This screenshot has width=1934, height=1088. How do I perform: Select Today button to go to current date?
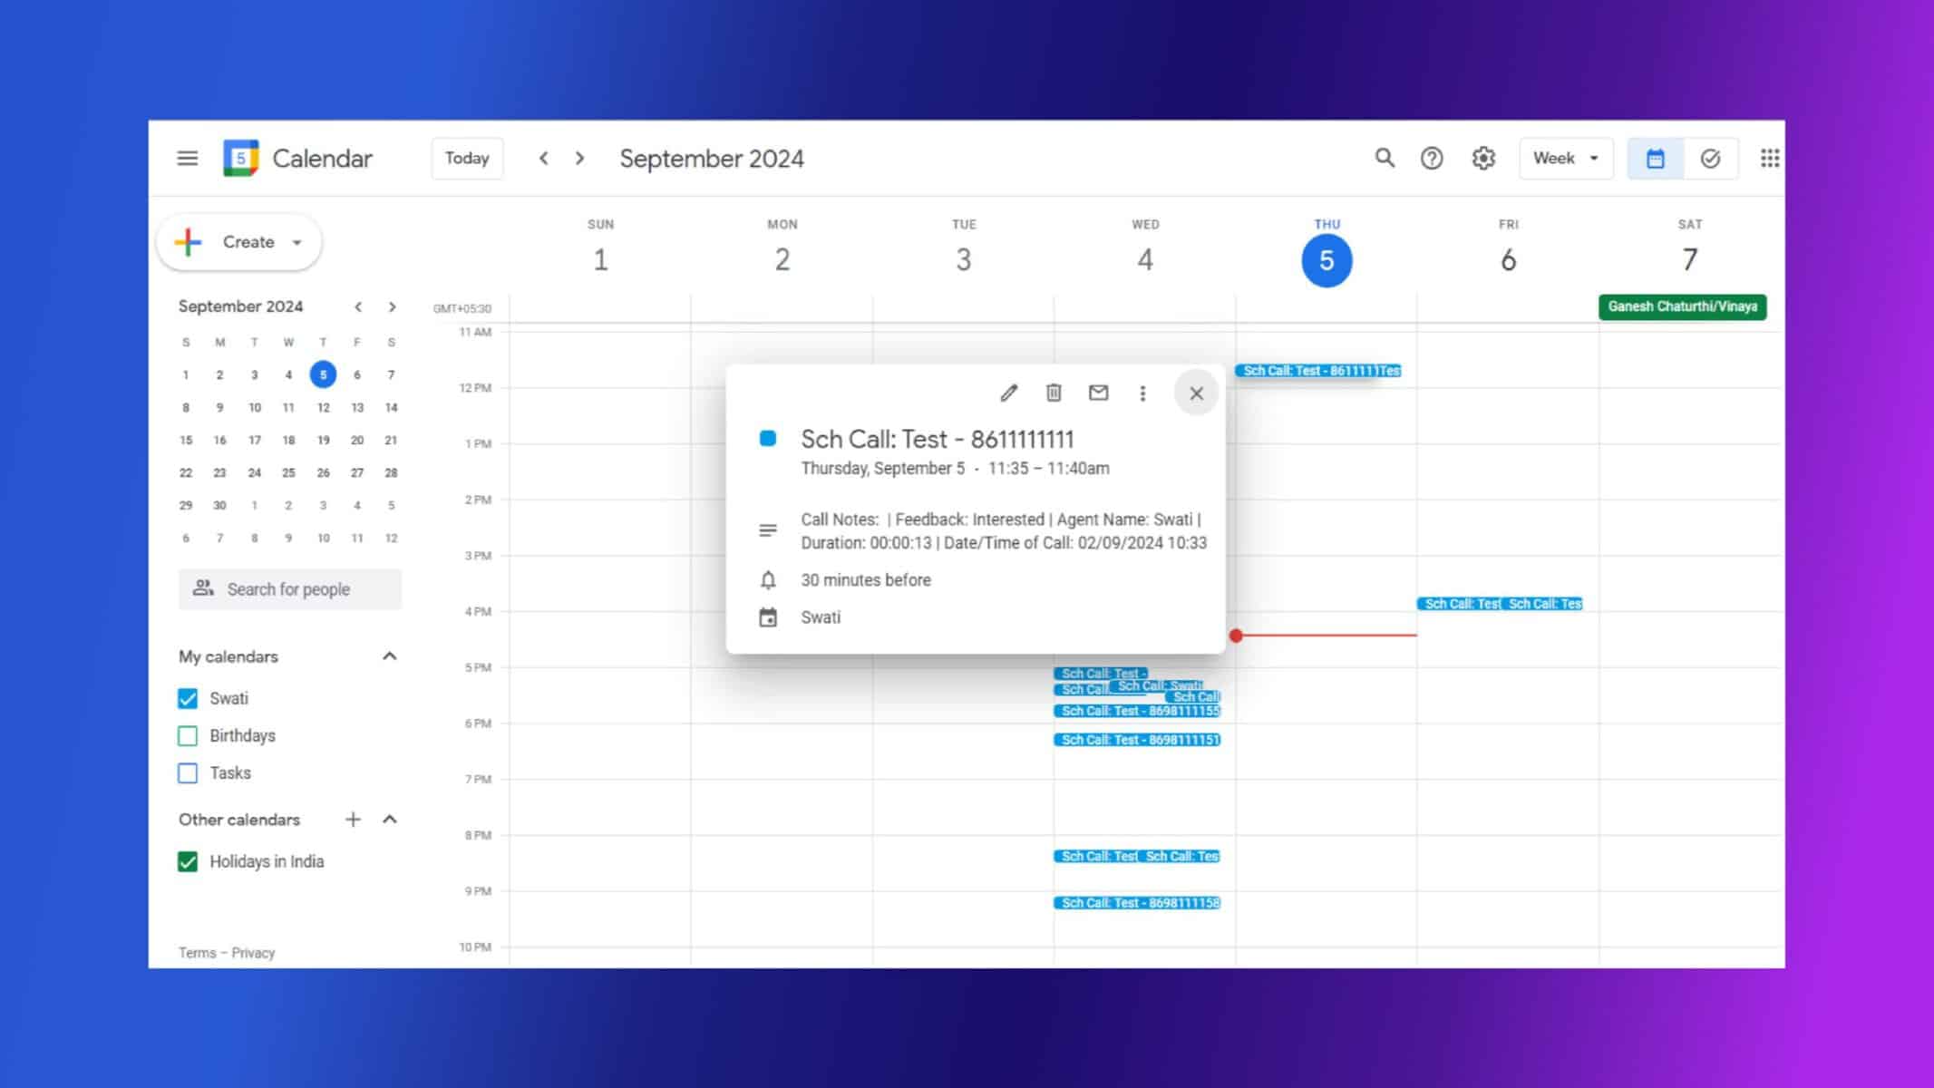466,158
